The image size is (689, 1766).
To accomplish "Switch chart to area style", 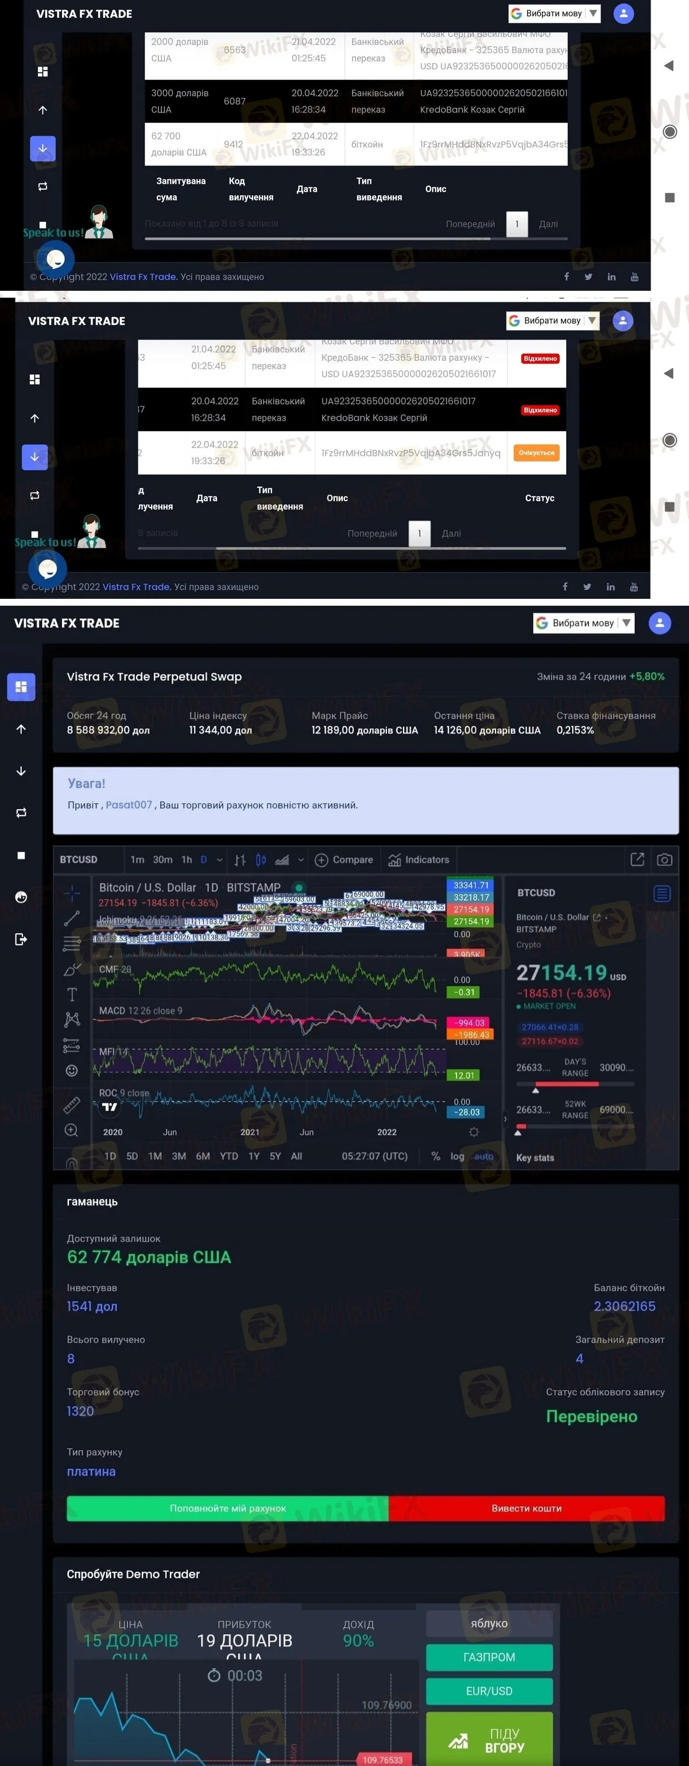I will [281, 860].
